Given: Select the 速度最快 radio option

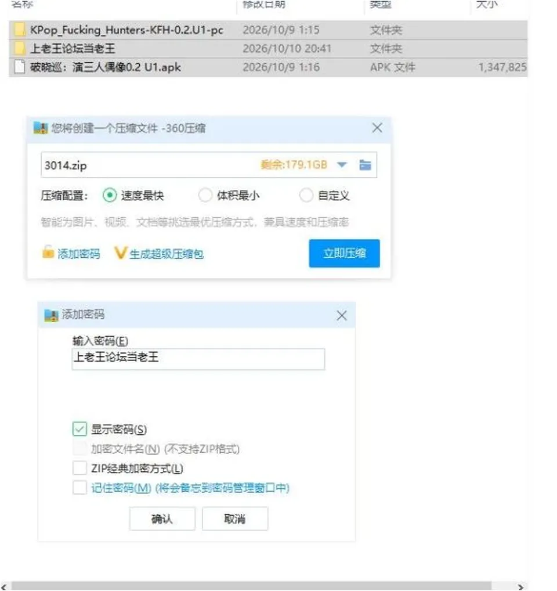Looking at the screenshot, I should click(x=110, y=195).
